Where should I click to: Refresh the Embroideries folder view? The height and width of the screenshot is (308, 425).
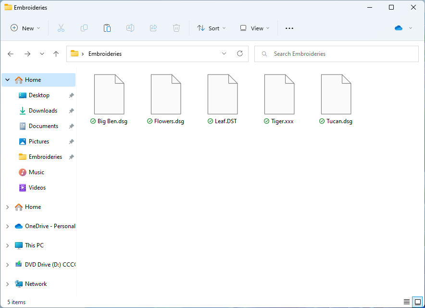pyautogui.click(x=240, y=53)
